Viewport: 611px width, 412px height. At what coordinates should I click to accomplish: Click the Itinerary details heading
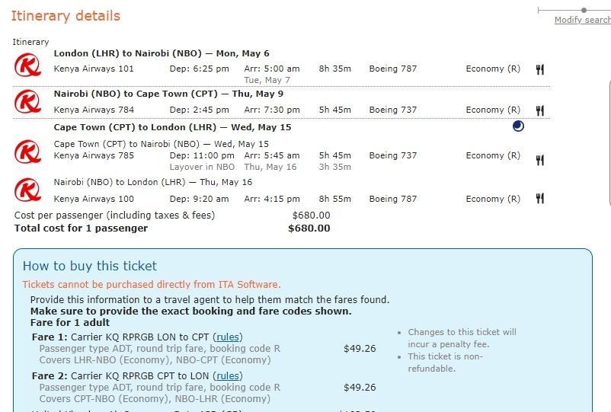pyautogui.click(x=66, y=16)
